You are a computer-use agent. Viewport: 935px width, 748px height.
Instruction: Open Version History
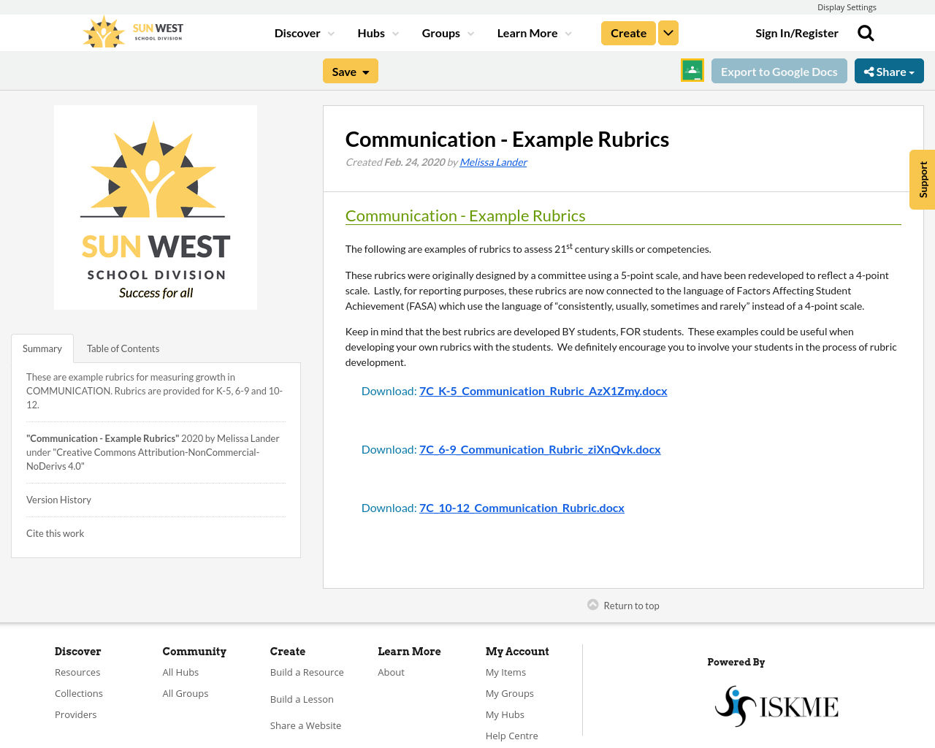58,499
